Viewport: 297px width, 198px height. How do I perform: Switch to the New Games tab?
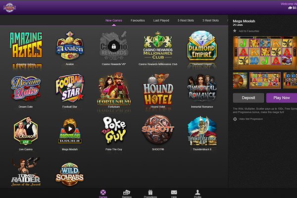point(114,20)
